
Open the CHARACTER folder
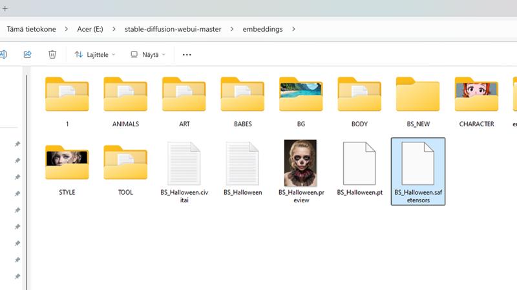pos(476,102)
